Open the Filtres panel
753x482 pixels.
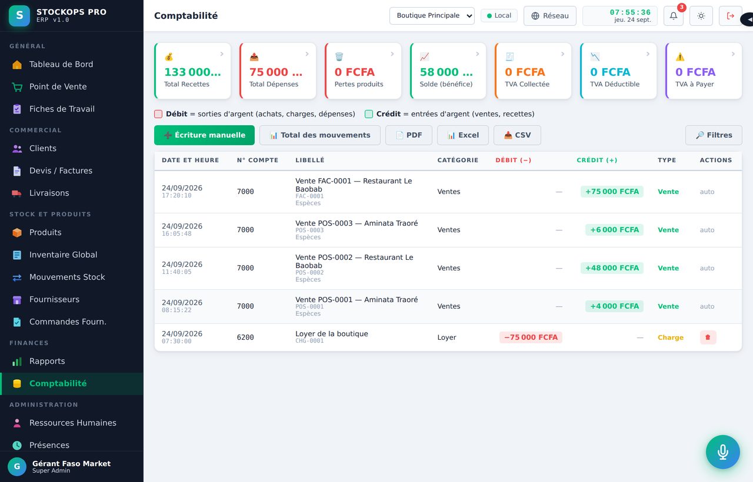[714, 135]
